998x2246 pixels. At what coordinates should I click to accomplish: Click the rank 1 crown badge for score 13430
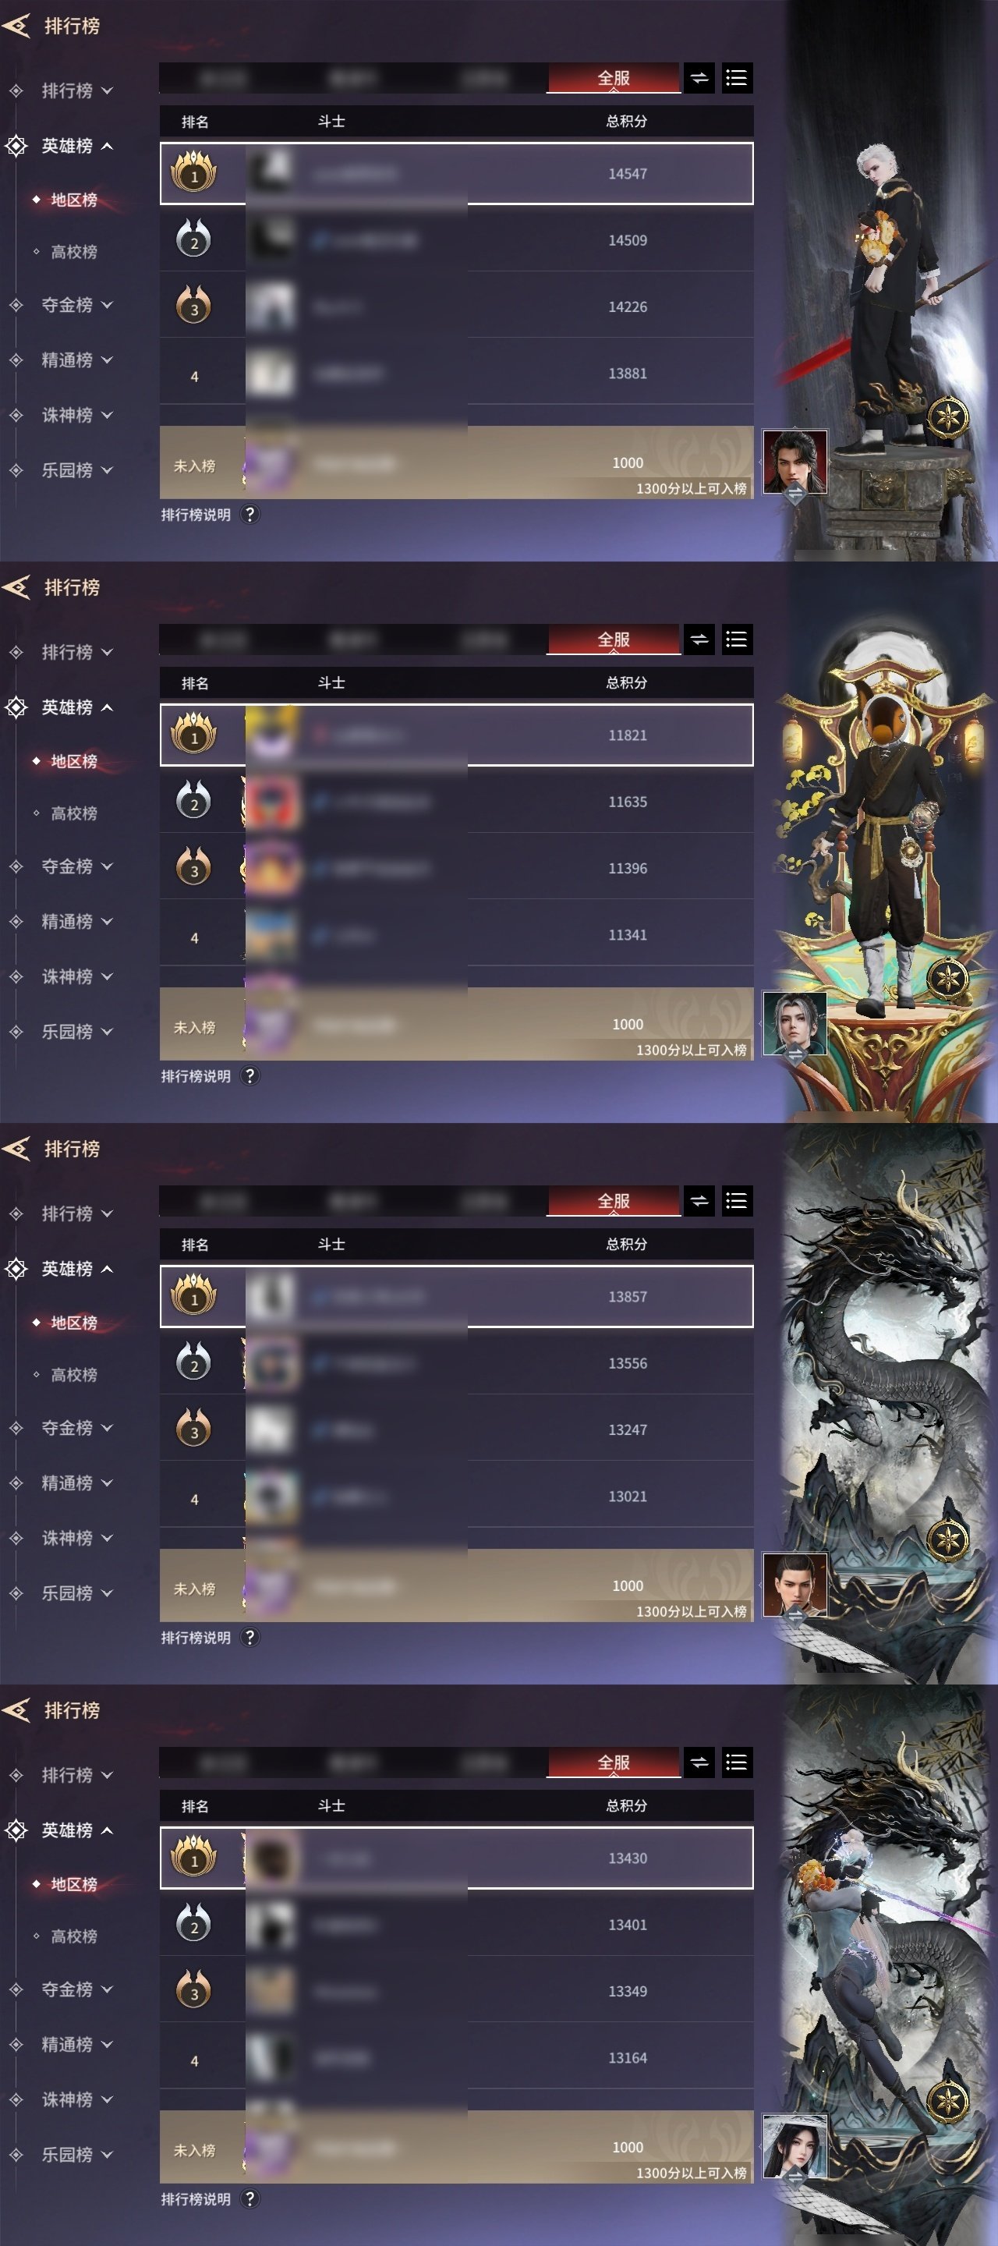193,1858
